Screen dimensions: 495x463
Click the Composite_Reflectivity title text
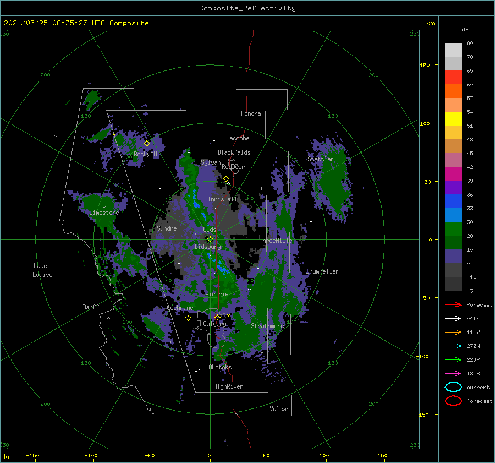247,8
